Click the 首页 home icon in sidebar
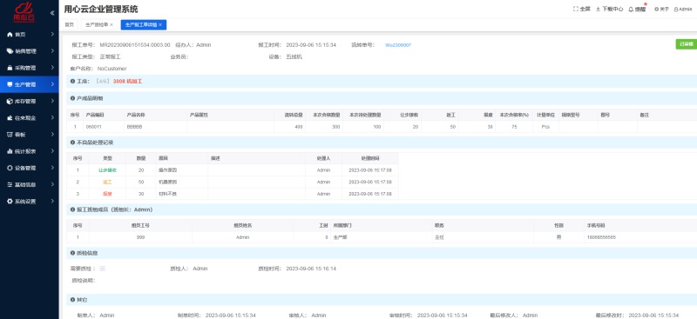This screenshot has height=319, width=697. [10, 34]
